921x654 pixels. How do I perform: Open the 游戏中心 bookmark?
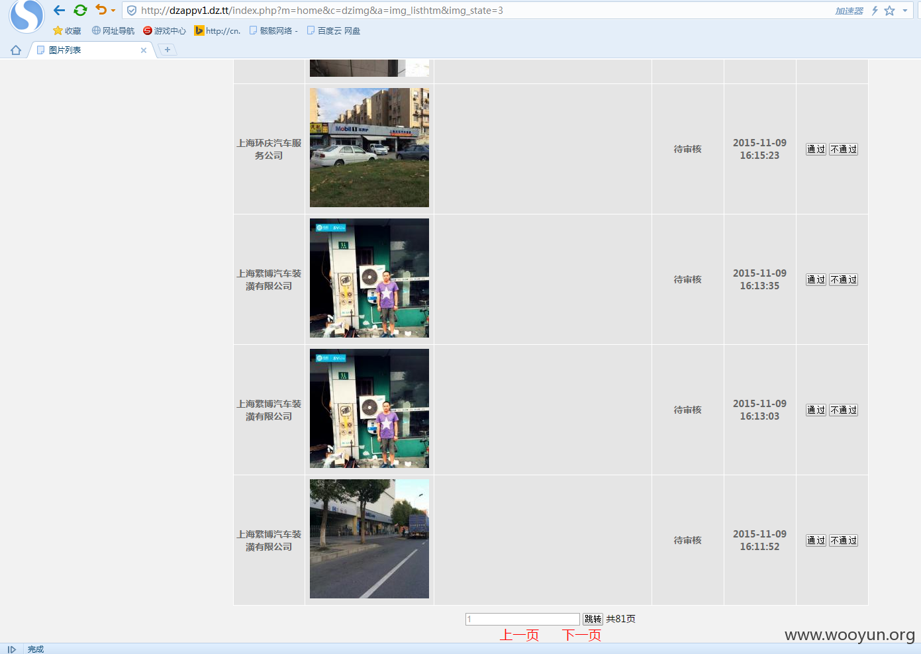pyautogui.click(x=164, y=30)
